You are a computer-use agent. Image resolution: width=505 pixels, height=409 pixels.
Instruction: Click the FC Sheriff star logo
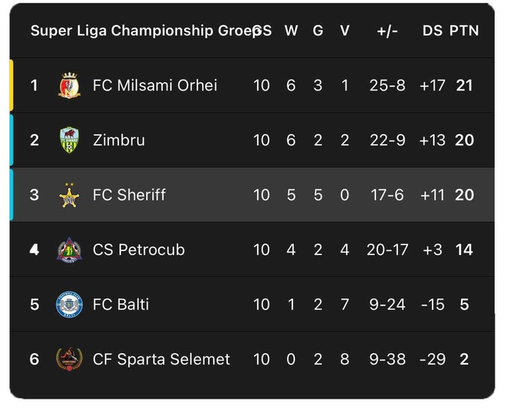point(69,195)
